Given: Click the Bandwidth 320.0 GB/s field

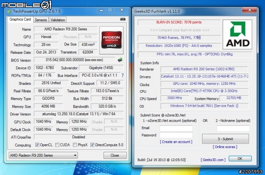Looking at the screenshot, I should [x=107, y=106].
